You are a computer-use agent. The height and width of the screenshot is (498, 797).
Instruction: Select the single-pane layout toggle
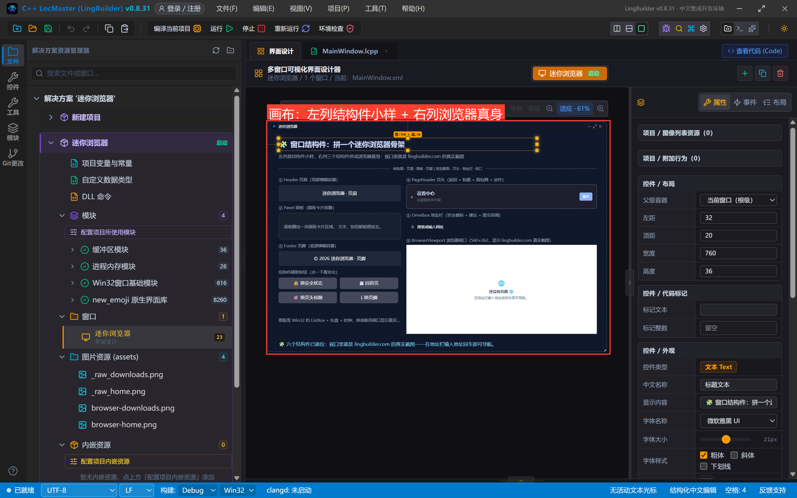[x=641, y=29]
